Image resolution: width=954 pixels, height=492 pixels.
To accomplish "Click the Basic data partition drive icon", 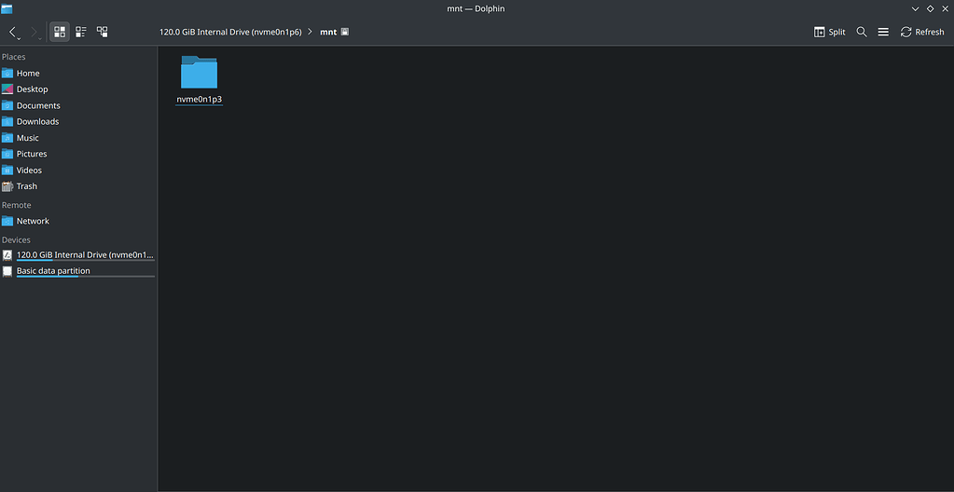I will pyautogui.click(x=7, y=271).
